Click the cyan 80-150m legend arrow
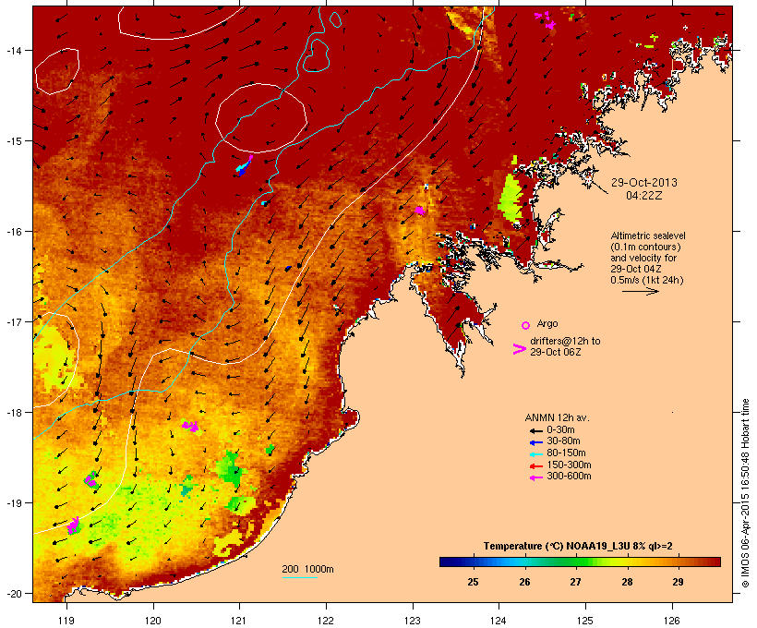 [x=535, y=454]
